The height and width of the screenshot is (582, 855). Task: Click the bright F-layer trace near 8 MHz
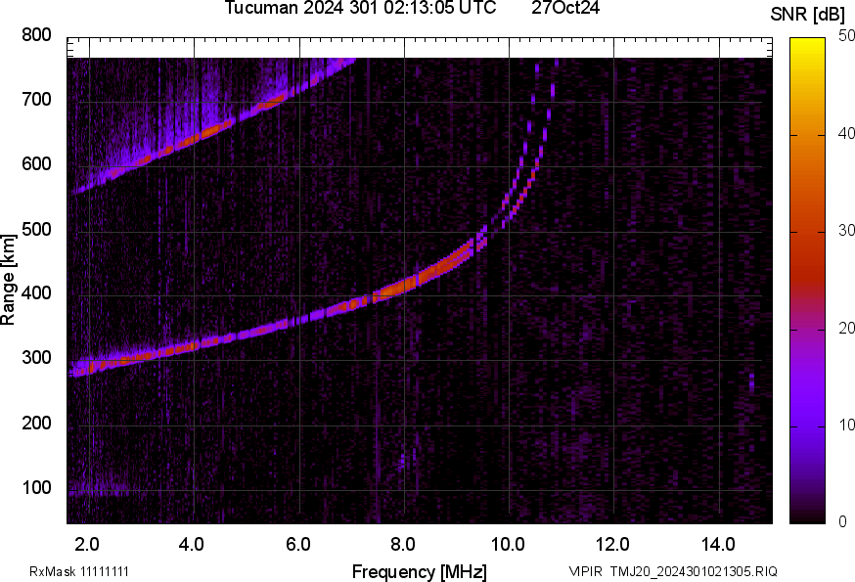point(404,286)
